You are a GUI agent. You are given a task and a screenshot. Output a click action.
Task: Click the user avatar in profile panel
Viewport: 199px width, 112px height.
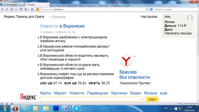(190, 18)
